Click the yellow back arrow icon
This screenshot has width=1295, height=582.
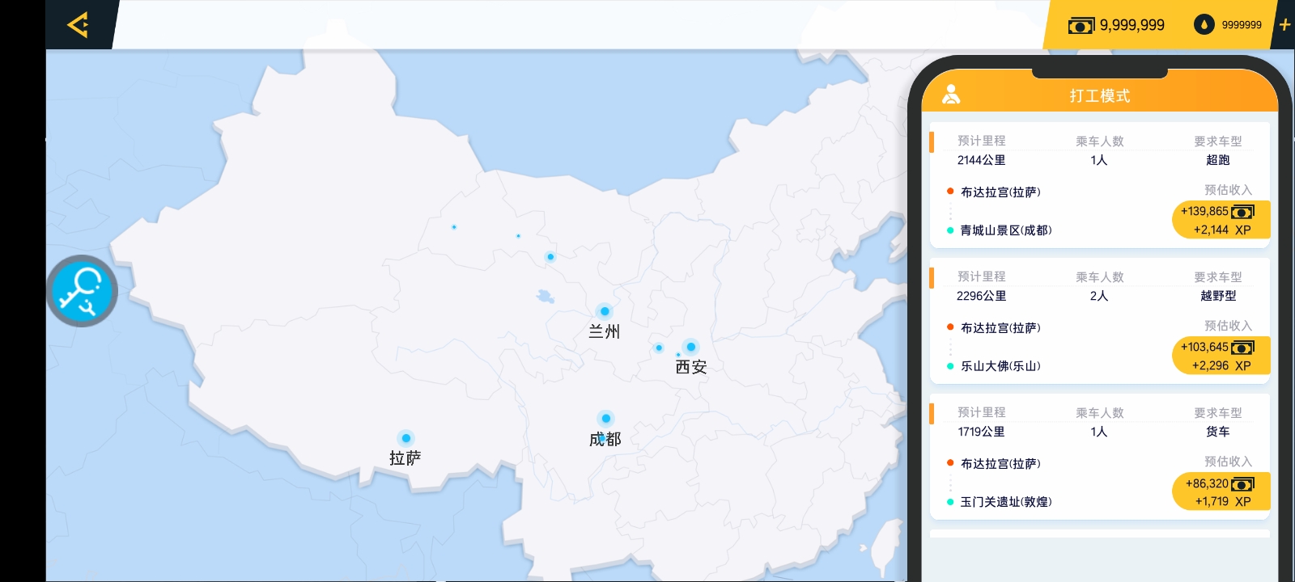tap(79, 25)
